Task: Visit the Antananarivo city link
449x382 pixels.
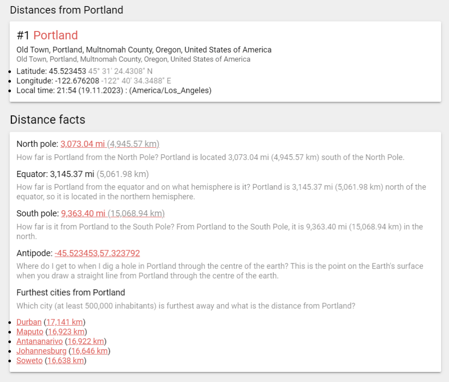Action: [x=39, y=341]
